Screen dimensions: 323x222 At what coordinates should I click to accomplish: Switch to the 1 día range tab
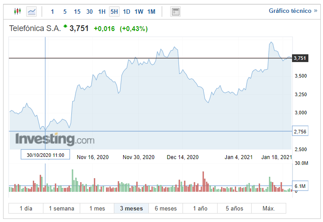tap(26, 208)
